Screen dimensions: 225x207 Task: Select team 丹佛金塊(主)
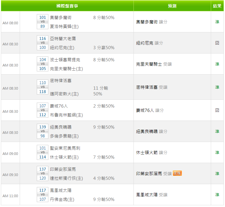coord(62,199)
